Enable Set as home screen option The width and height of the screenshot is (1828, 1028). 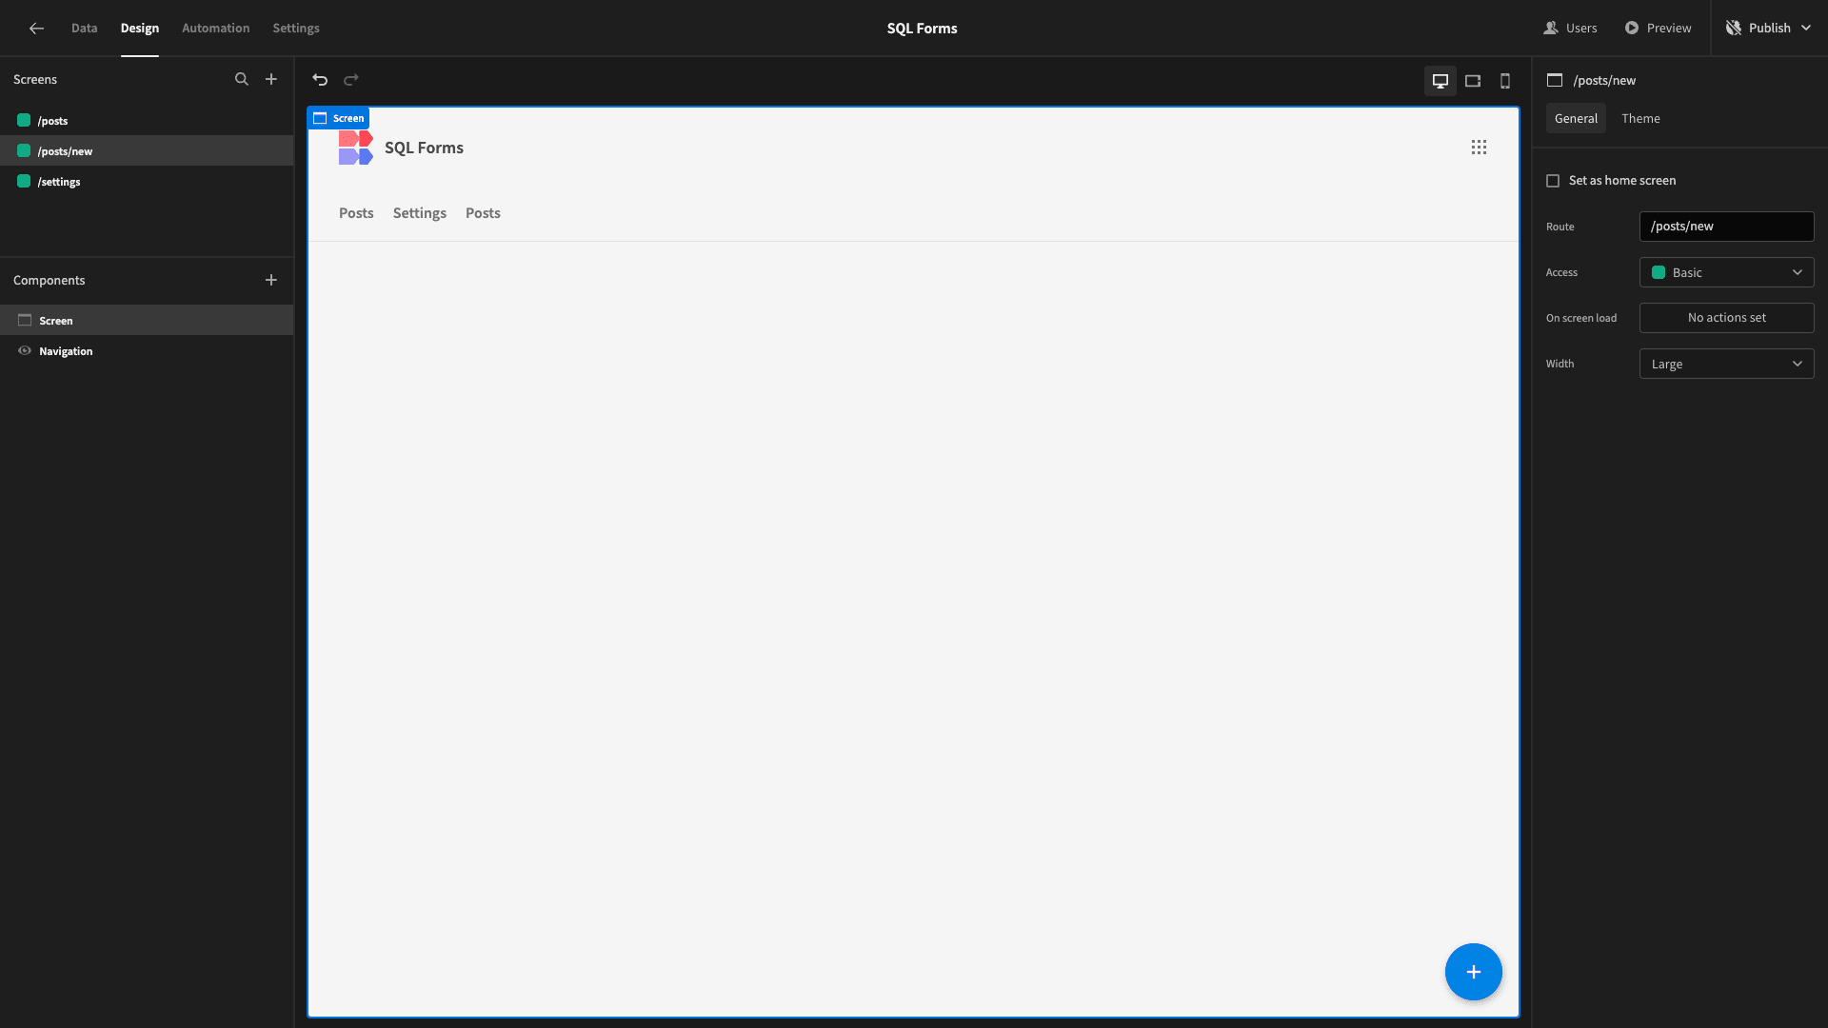[x=1553, y=180]
